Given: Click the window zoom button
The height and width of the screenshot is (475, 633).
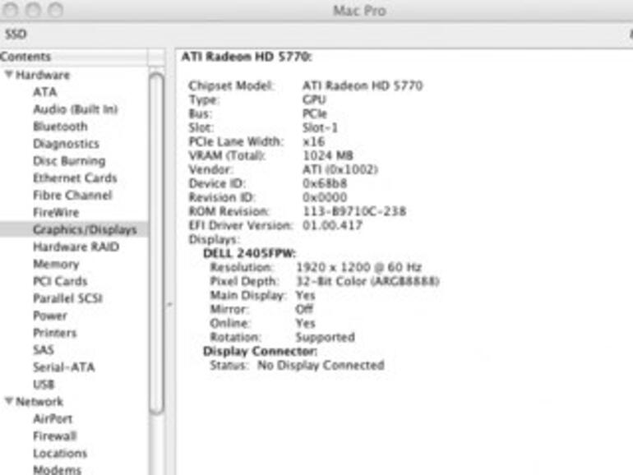Looking at the screenshot, I should (55, 10).
